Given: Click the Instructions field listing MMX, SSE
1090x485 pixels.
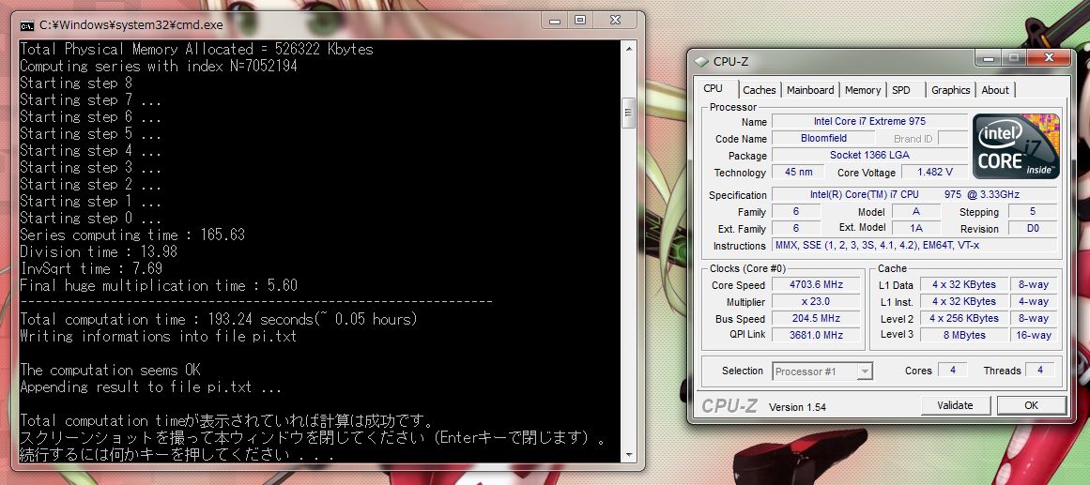Looking at the screenshot, I should (x=914, y=246).
